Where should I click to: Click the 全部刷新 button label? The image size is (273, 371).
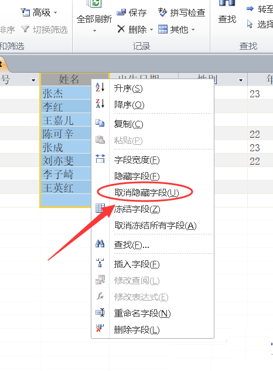click(x=94, y=19)
